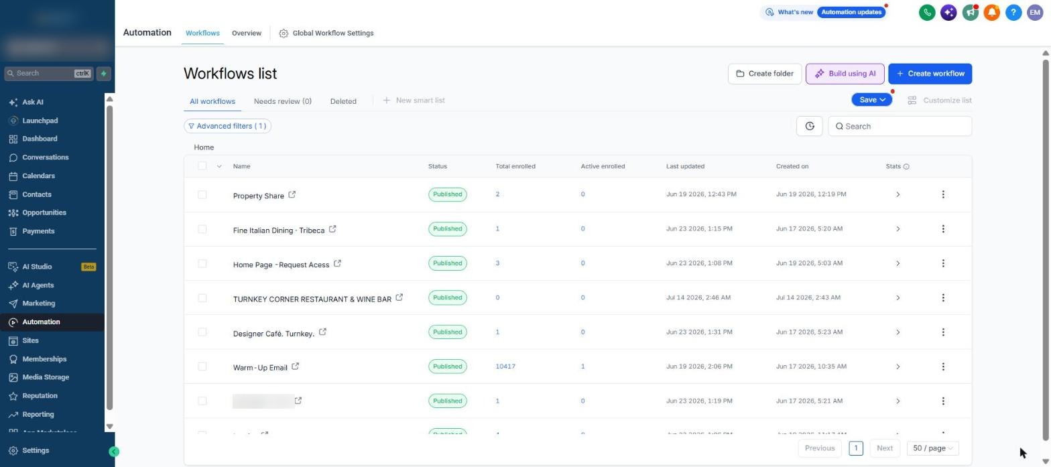Open Opportunities in sidebar
Screen dimensions: 1051x467
coord(44,212)
